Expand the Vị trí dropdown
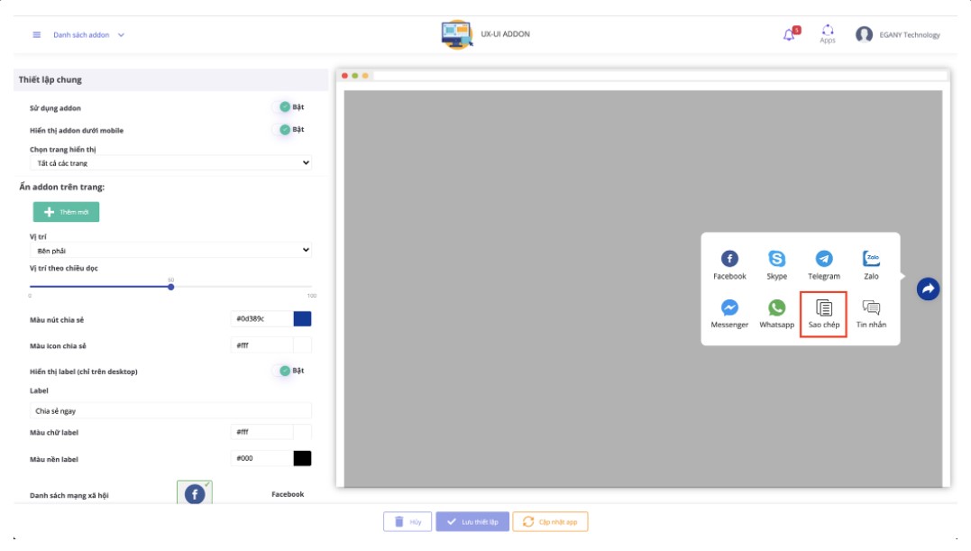This screenshot has width=971, height=551. [x=170, y=250]
